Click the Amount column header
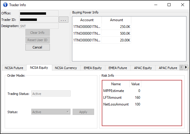This screenshot has height=134, width=190. 117,20
